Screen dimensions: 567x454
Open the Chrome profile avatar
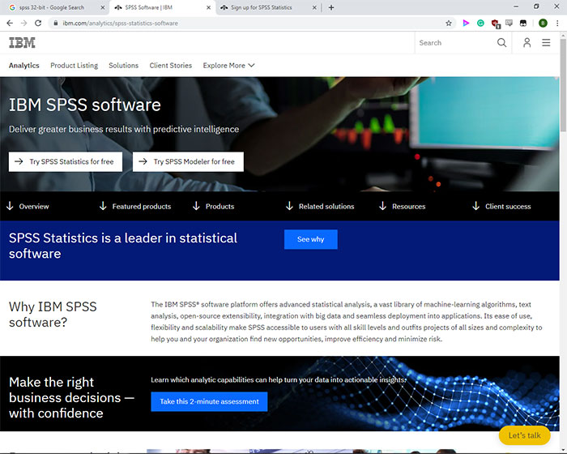[543, 24]
